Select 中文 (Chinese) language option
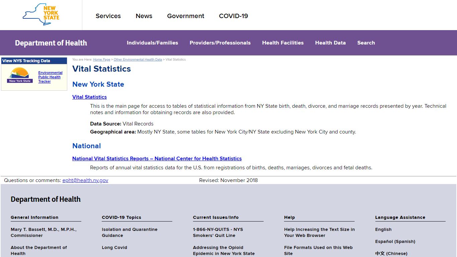Viewport: 457px width, 257px height. click(391, 254)
